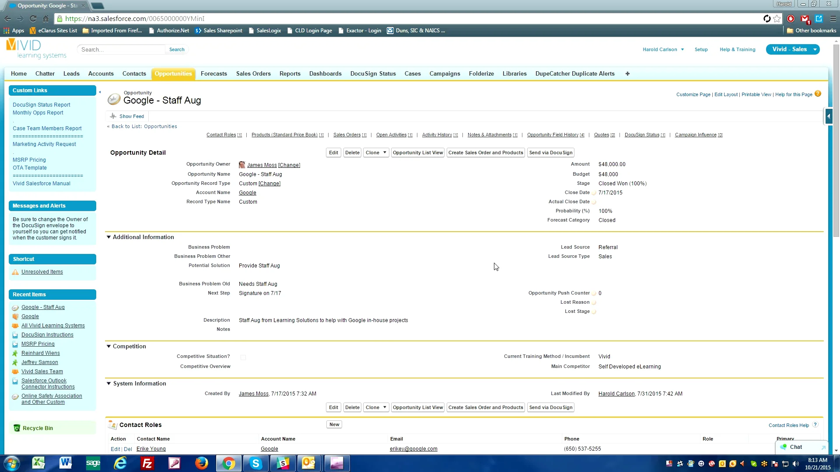Click the Contact Roles Help question icon
Screen dimensions: 840x472
815,425
